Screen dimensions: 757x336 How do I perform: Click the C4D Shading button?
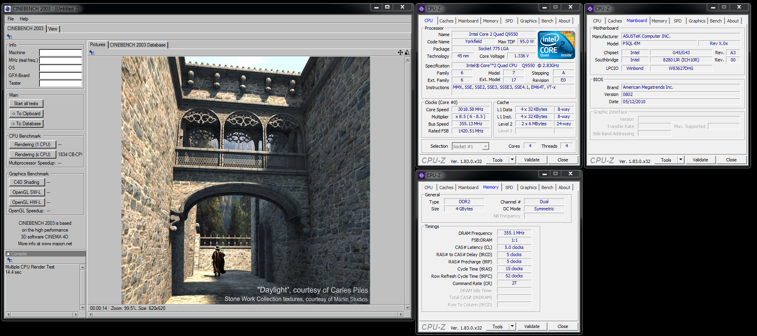pos(27,182)
